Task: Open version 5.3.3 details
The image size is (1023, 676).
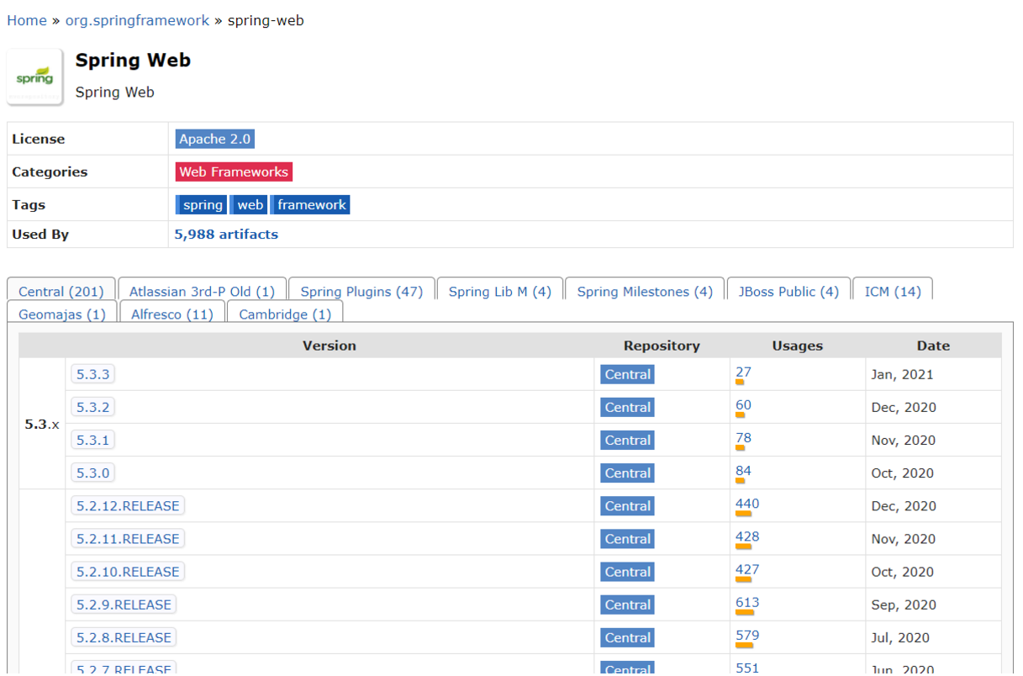Action: (92, 374)
